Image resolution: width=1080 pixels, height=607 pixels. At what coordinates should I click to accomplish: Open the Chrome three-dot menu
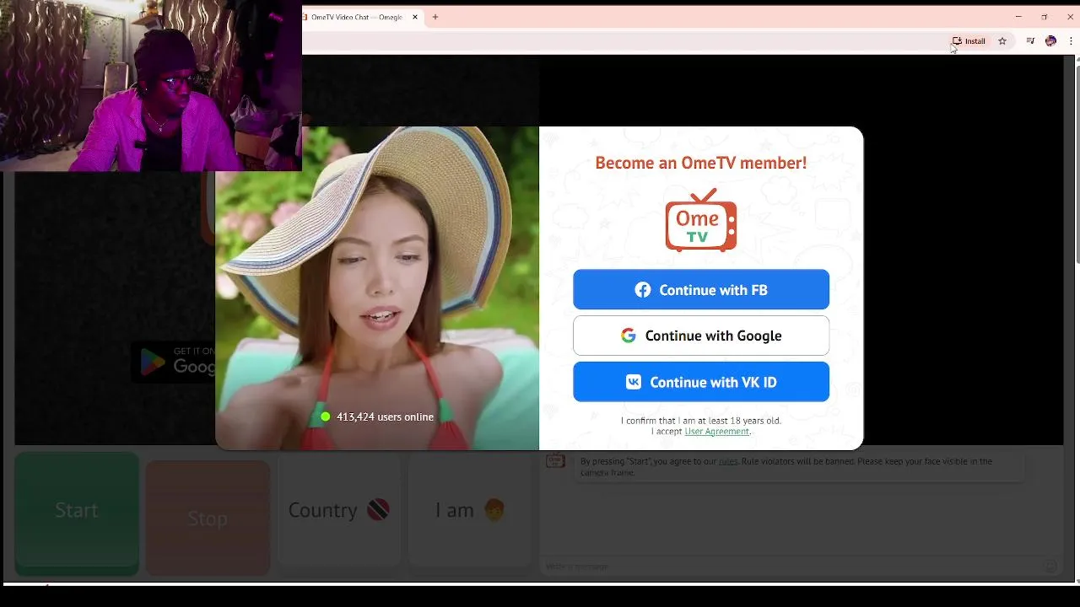(x=1070, y=40)
